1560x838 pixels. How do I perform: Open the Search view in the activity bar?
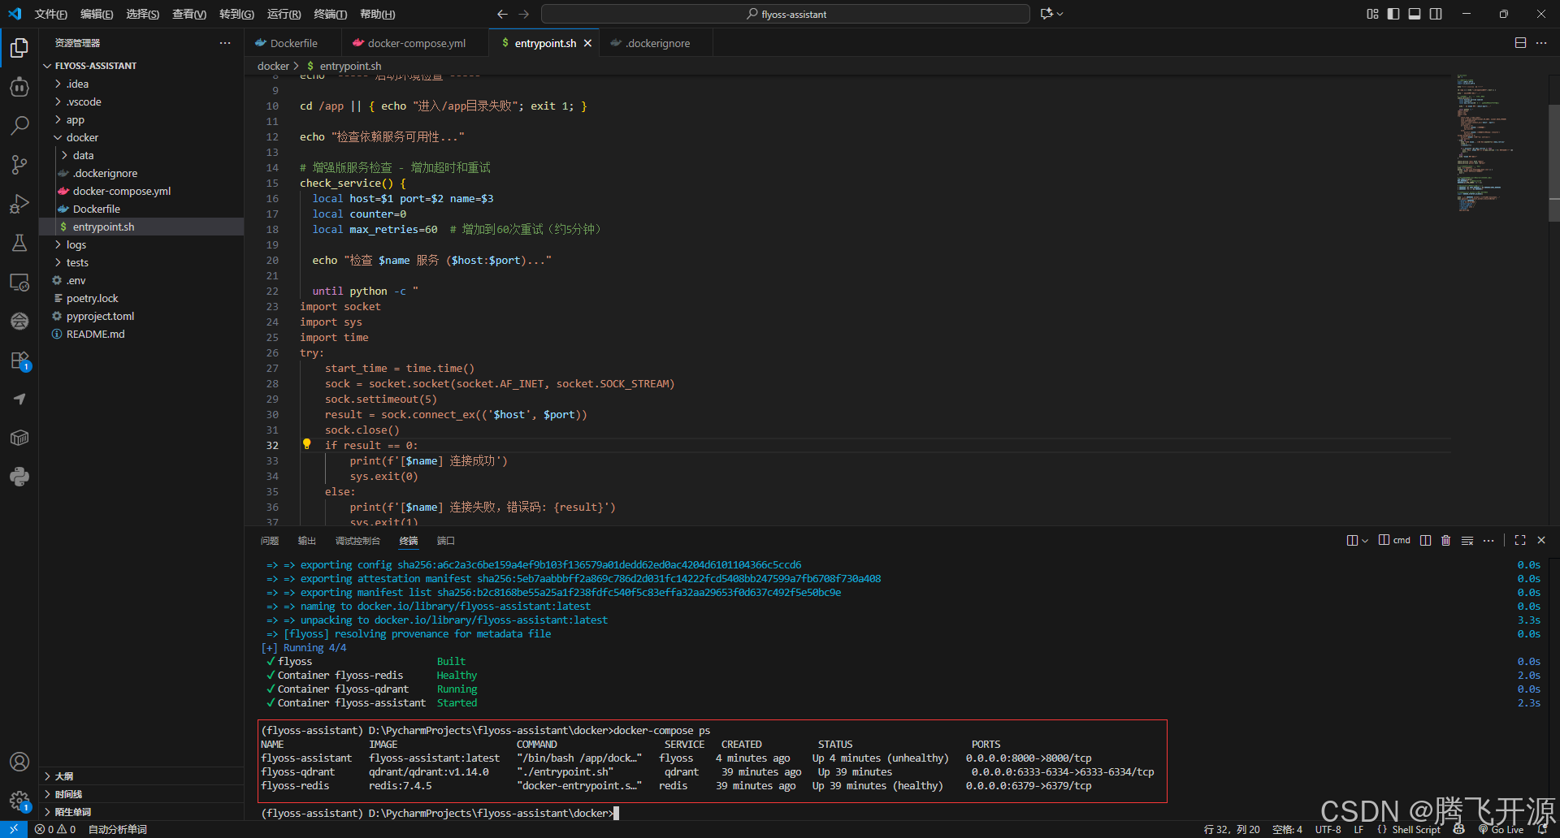coord(19,126)
